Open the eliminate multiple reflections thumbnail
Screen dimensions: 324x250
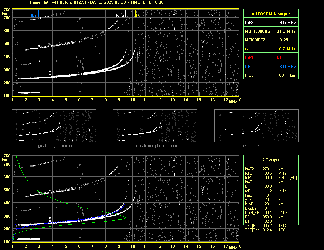coord(155,126)
